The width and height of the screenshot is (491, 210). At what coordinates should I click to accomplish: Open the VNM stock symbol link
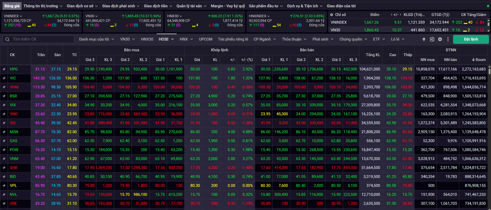pos(14,159)
